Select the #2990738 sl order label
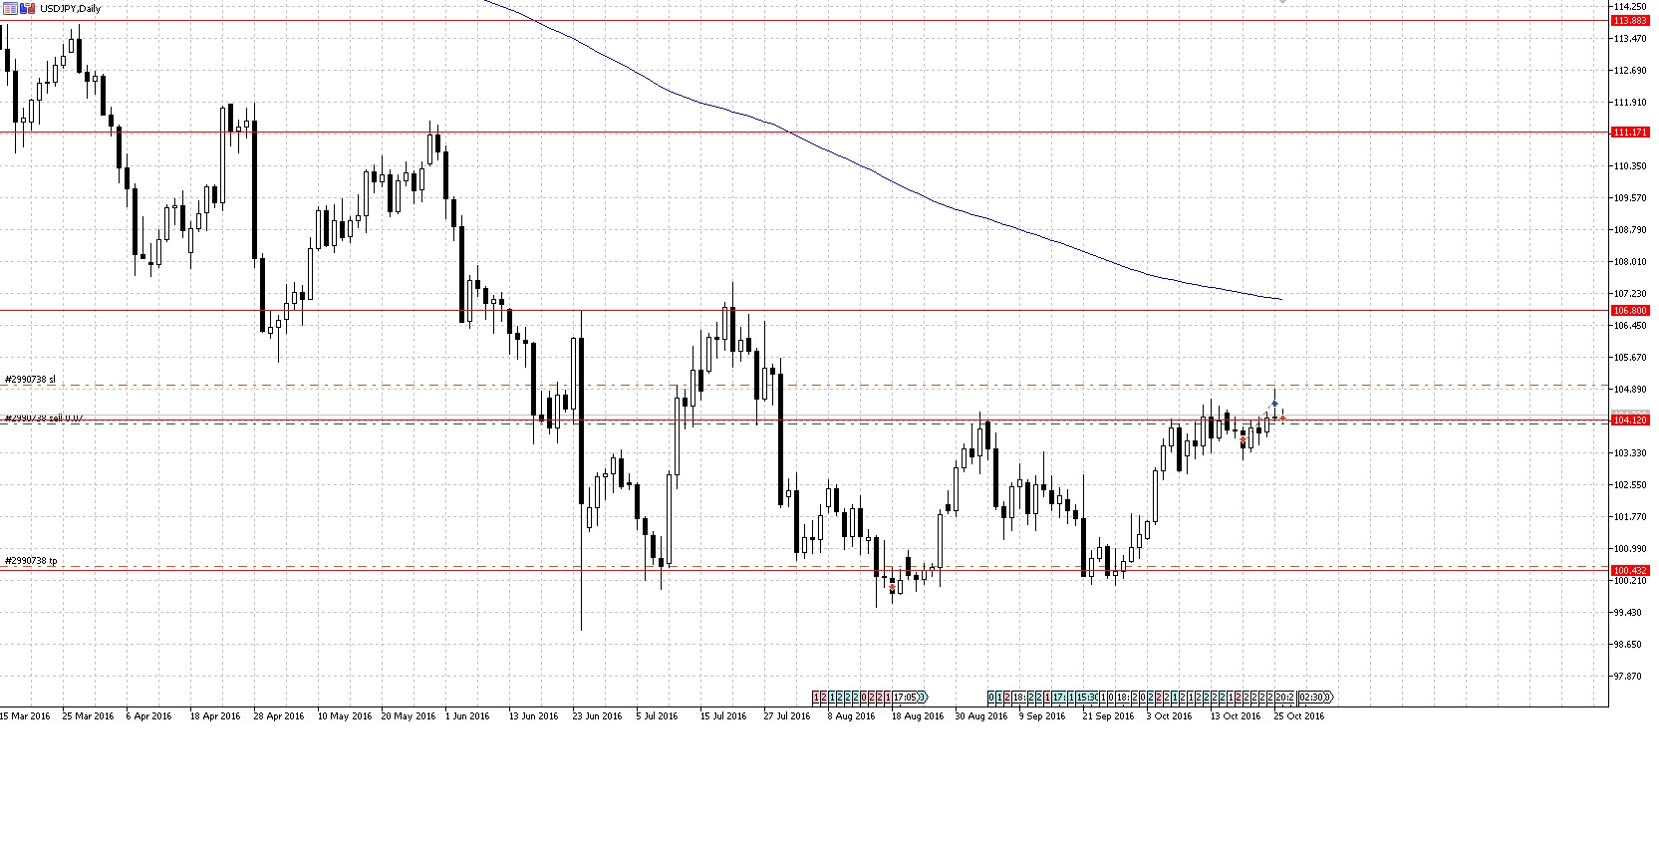 point(31,380)
